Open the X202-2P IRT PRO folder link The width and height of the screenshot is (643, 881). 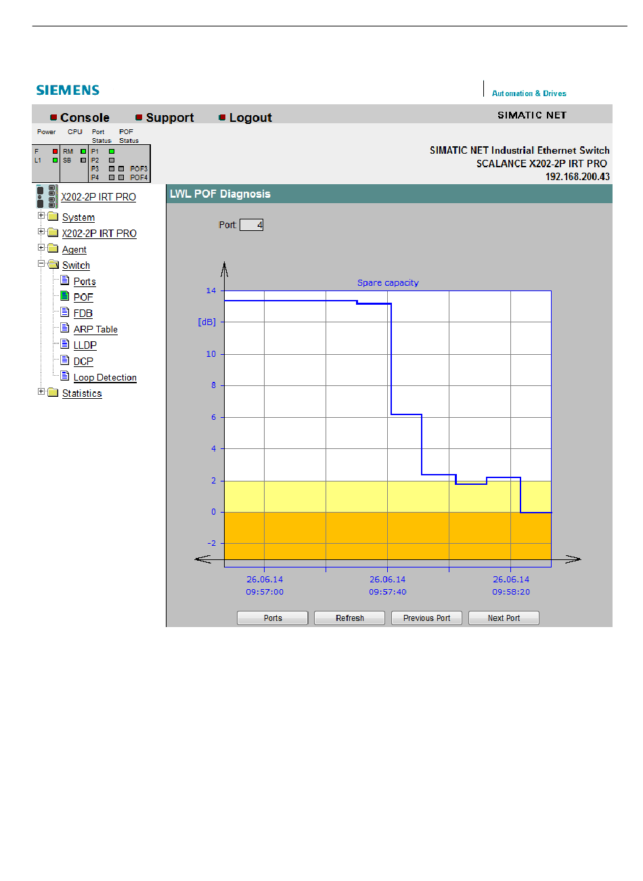point(99,233)
